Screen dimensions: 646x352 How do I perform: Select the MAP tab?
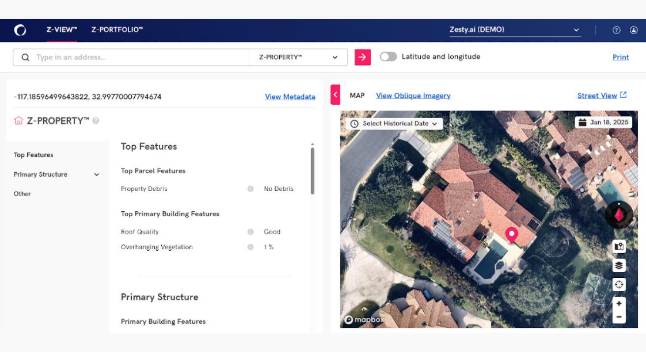[x=357, y=95]
